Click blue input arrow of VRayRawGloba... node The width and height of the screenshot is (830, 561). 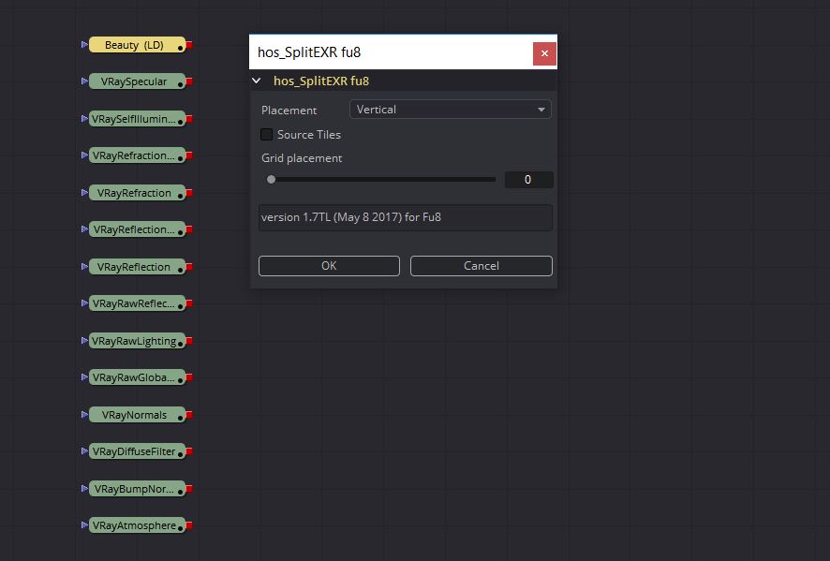click(84, 377)
